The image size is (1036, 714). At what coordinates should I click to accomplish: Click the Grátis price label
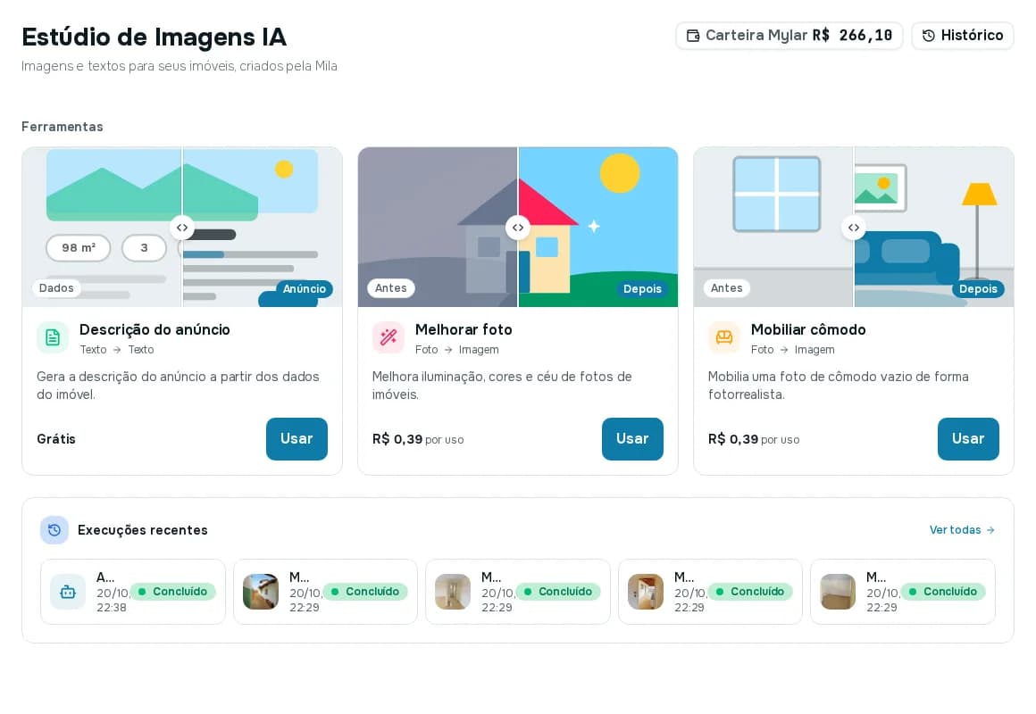click(x=56, y=439)
